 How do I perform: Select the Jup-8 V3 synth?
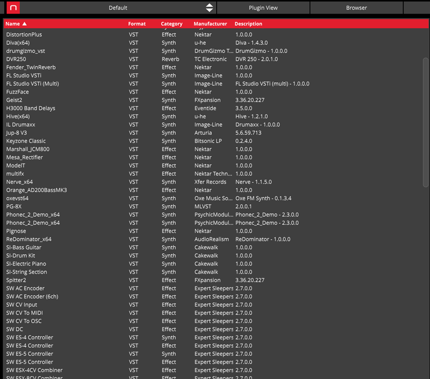216,133
